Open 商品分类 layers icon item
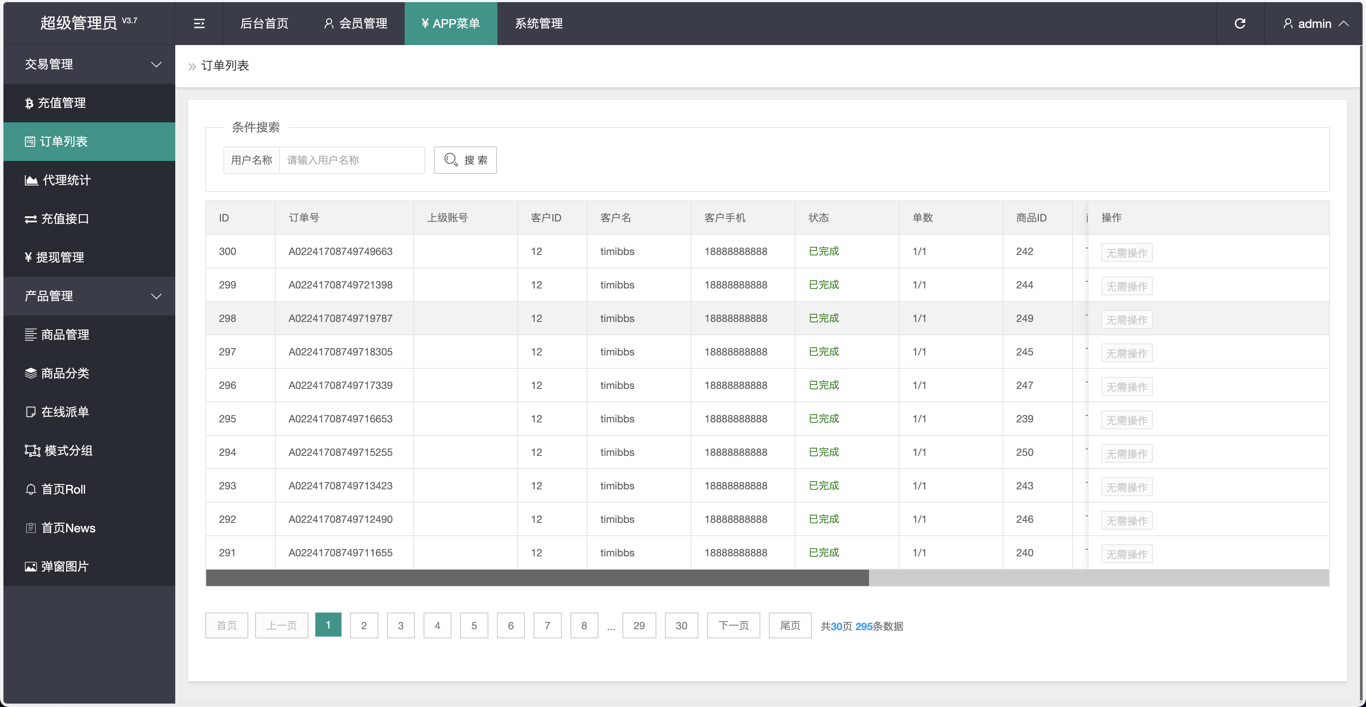Image resolution: width=1366 pixels, height=707 pixels. [x=57, y=373]
